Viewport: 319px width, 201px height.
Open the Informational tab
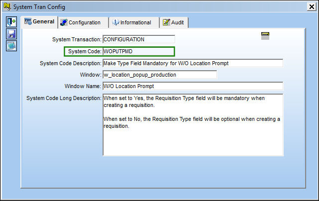pos(134,22)
